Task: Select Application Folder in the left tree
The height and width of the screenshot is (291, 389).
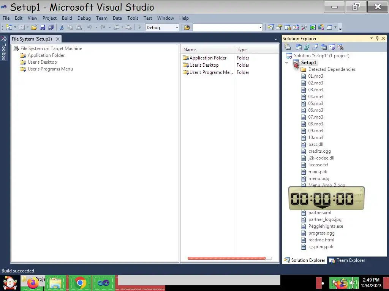Action: [46, 55]
